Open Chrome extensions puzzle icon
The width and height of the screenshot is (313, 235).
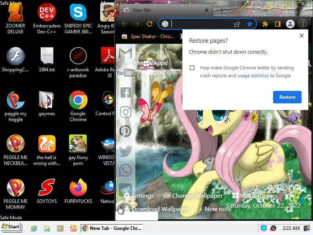tap(265, 24)
